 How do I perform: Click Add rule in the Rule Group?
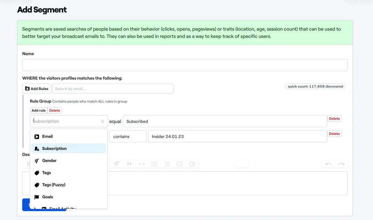[x=38, y=111]
